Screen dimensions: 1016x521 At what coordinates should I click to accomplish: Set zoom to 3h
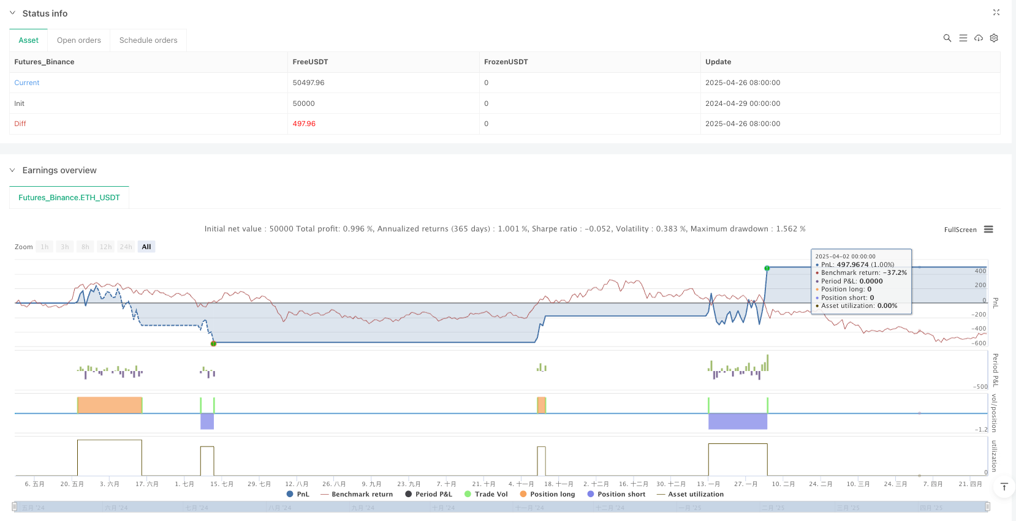click(65, 247)
